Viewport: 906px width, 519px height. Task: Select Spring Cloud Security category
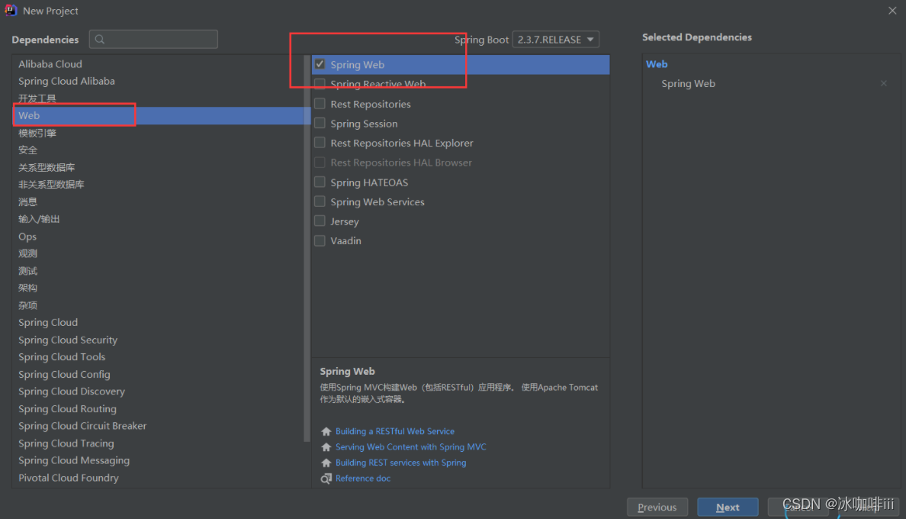pyautogui.click(x=158, y=340)
